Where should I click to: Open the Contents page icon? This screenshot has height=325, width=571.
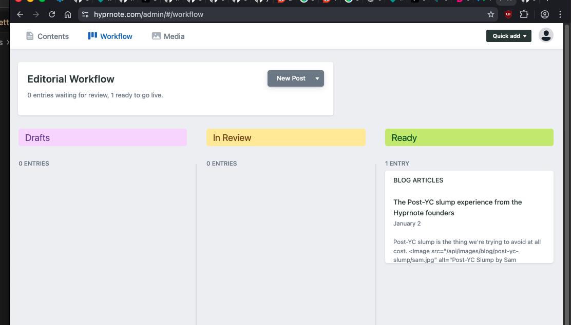(30, 36)
